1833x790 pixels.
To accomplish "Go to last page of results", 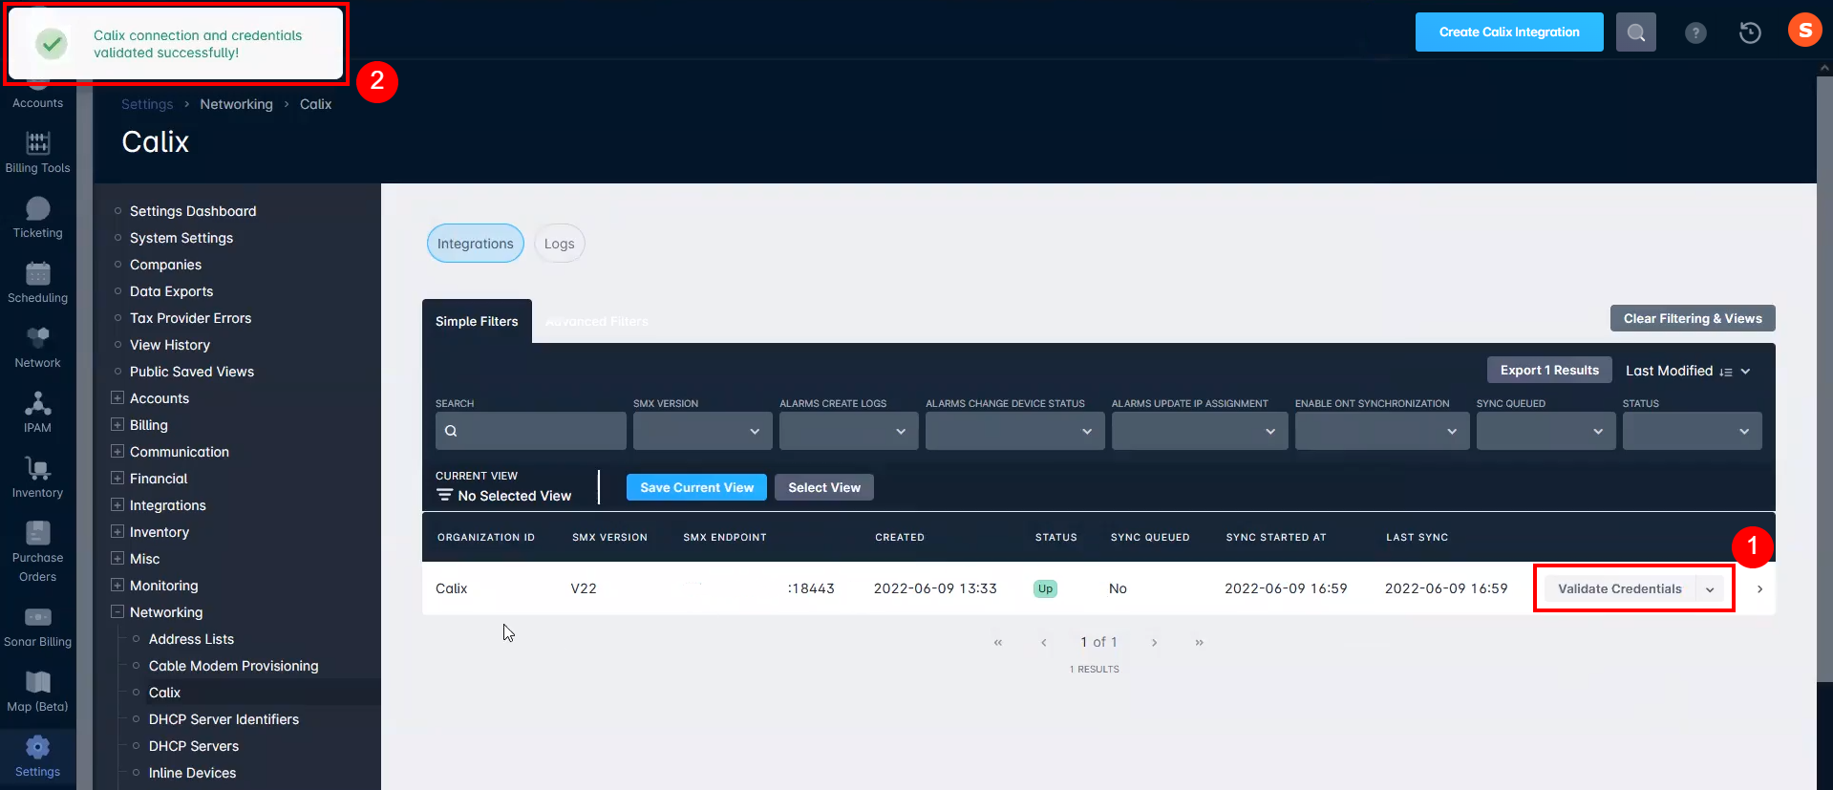I will coord(1199,642).
